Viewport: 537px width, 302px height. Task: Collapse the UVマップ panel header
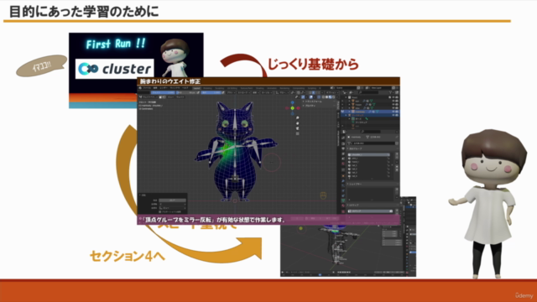point(373,205)
